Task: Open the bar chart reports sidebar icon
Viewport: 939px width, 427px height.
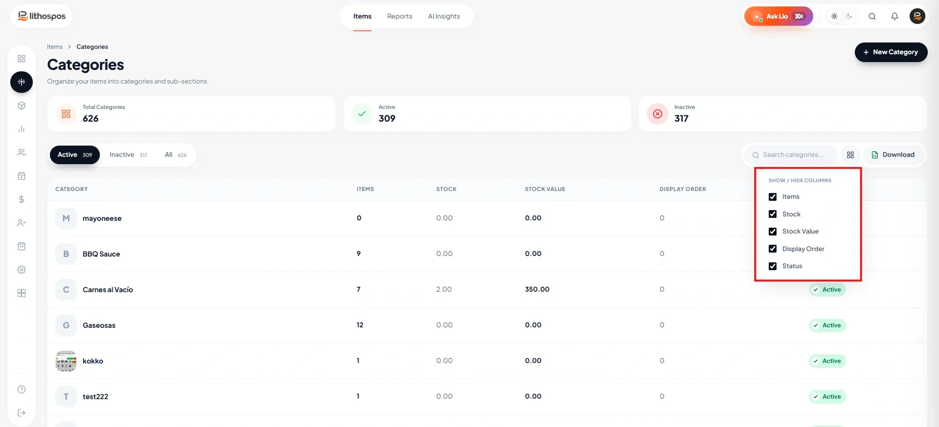Action: pos(22,129)
